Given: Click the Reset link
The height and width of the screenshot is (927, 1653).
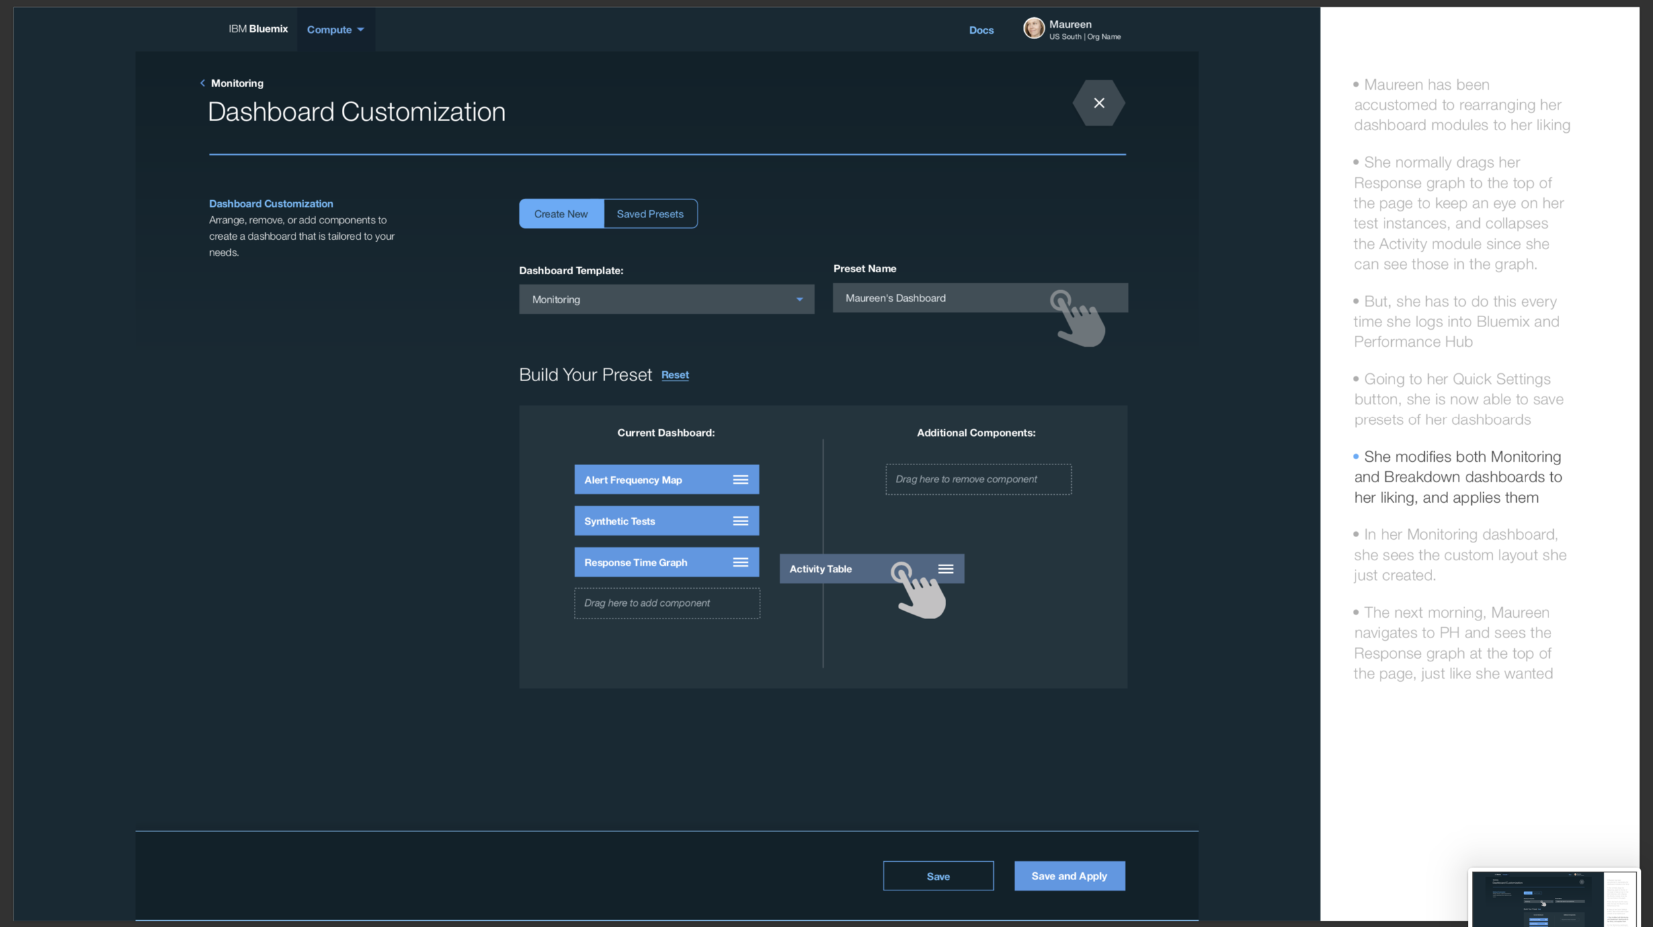Looking at the screenshot, I should [x=674, y=375].
